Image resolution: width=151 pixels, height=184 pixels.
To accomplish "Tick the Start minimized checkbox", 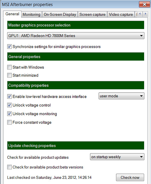I will (9, 75).
